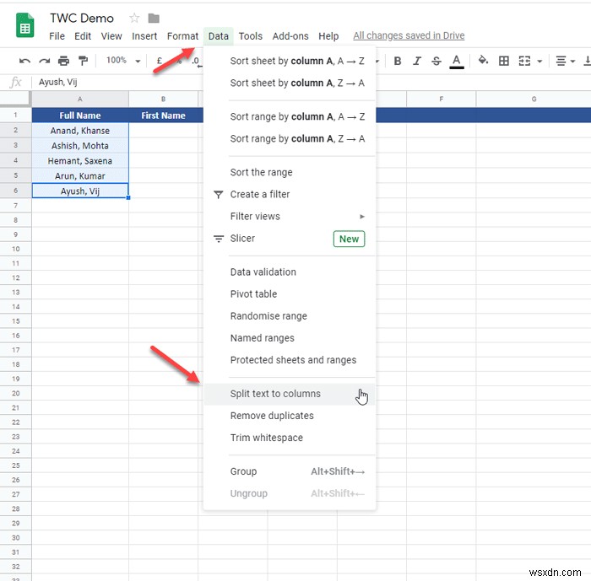Viewport: 591px width, 581px height.
Task: Open the Help menu
Action: [328, 36]
